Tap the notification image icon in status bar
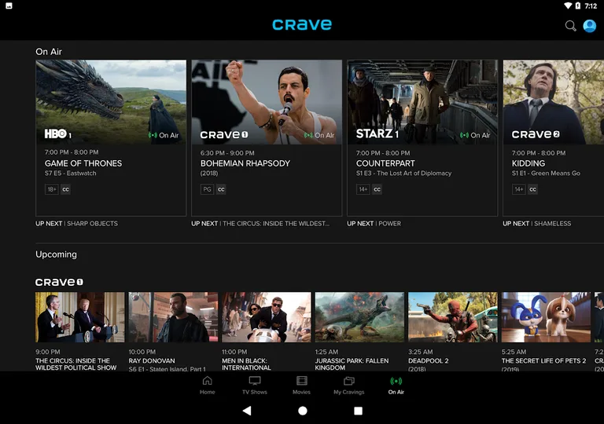604x424 pixels. pyautogui.click(x=9, y=5)
